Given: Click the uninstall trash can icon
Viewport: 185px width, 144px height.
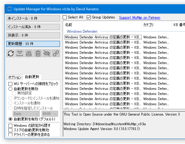Looking at the screenshot, I should pyautogui.click(x=38, y=53).
